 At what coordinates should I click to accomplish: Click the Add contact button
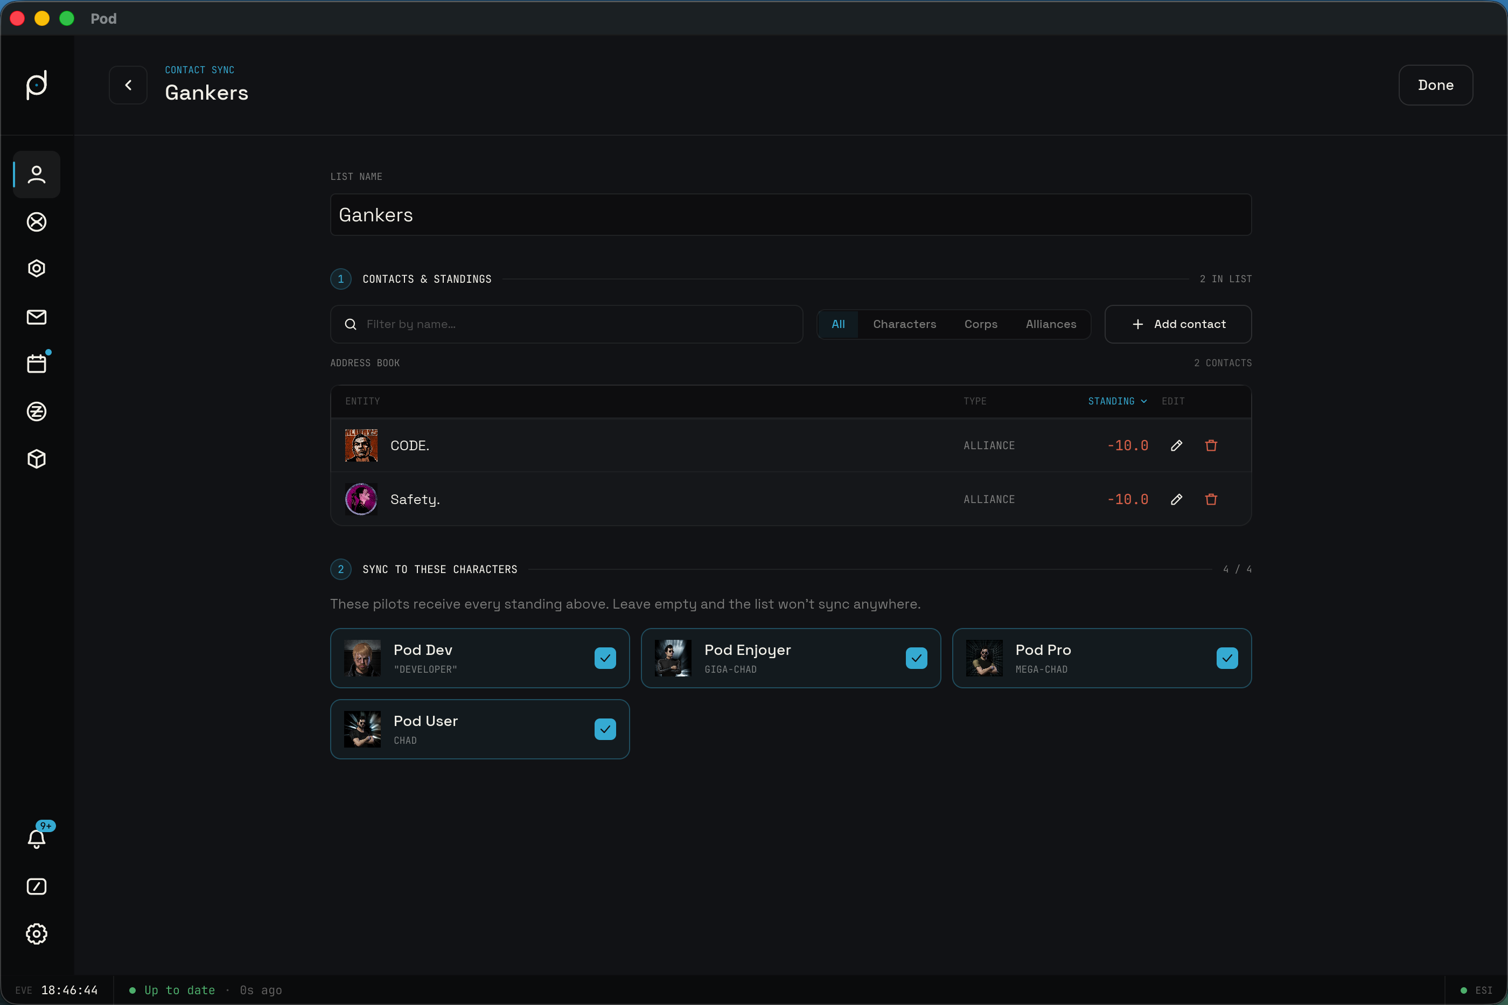coord(1178,324)
